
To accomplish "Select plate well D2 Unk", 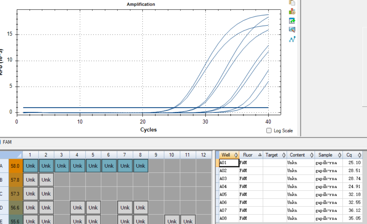I will [46, 208].
